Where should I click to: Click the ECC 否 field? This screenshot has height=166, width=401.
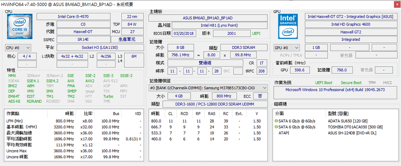click(260, 96)
